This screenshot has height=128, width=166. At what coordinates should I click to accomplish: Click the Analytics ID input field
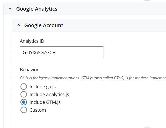pos(62,52)
